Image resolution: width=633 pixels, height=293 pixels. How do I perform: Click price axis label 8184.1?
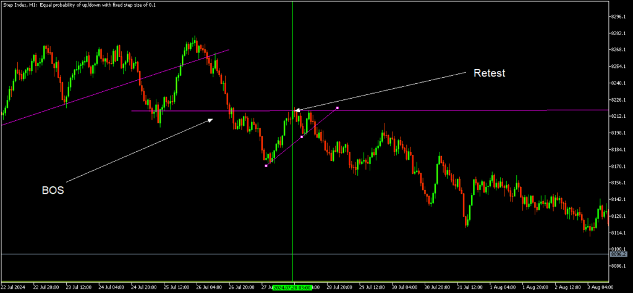(619, 149)
